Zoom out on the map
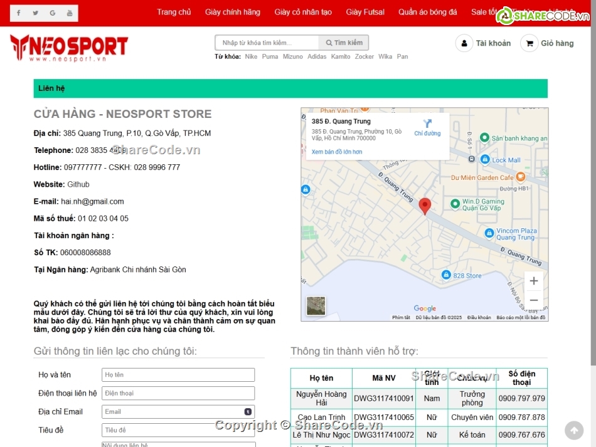The width and height of the screenshot is (596, 447). pos(534,300)
